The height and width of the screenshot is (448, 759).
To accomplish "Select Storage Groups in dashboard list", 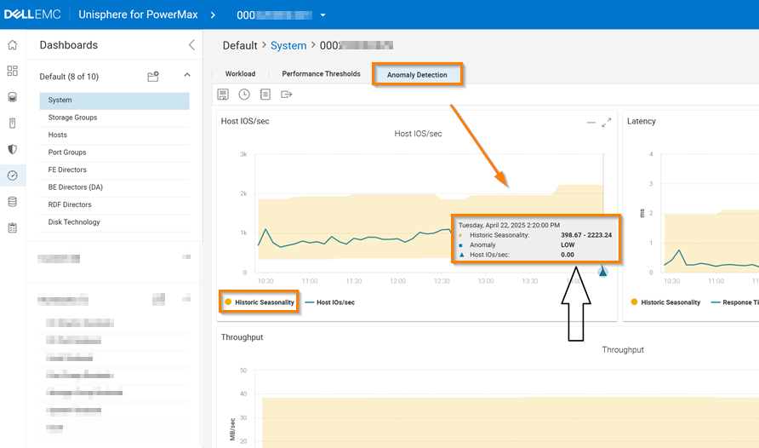I will pyautogui.click(x=72, y=118).
